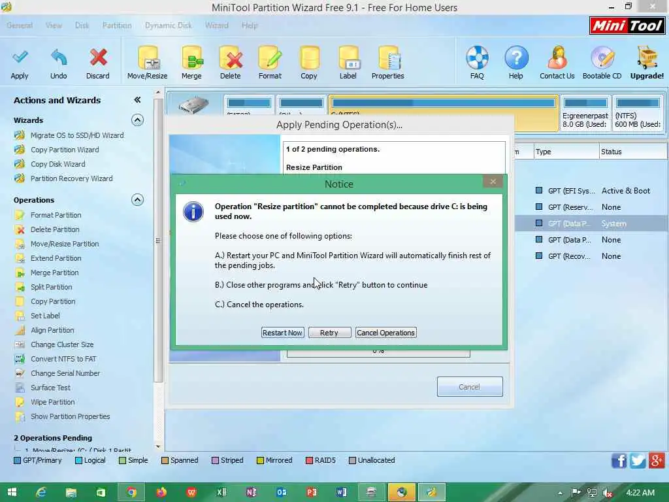The image size is (669, 502).
Task: Open Windows Start button on taskbar
Action: point(12,493)
